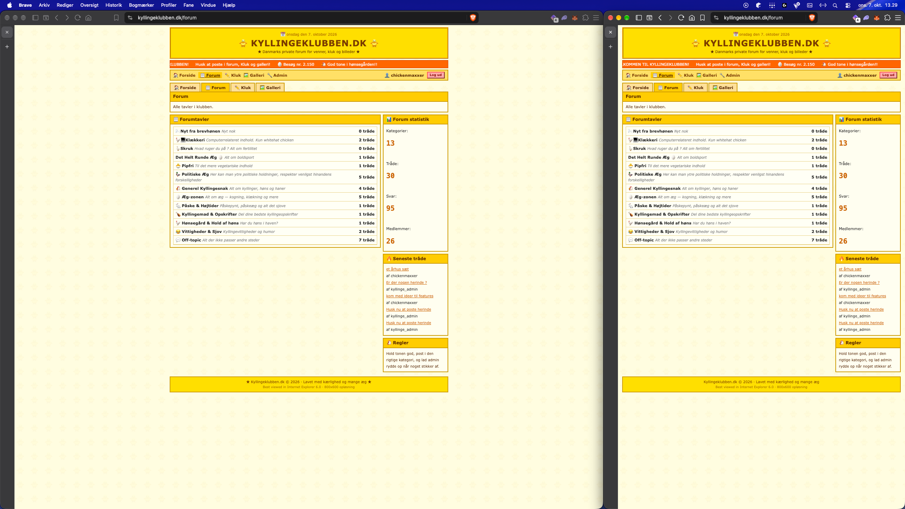Go home in right window toolbar

692,18
